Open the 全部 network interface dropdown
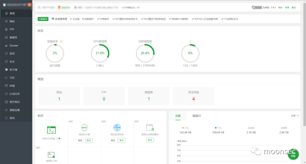This screenshot has height=164, width=306. coord(295,116)
